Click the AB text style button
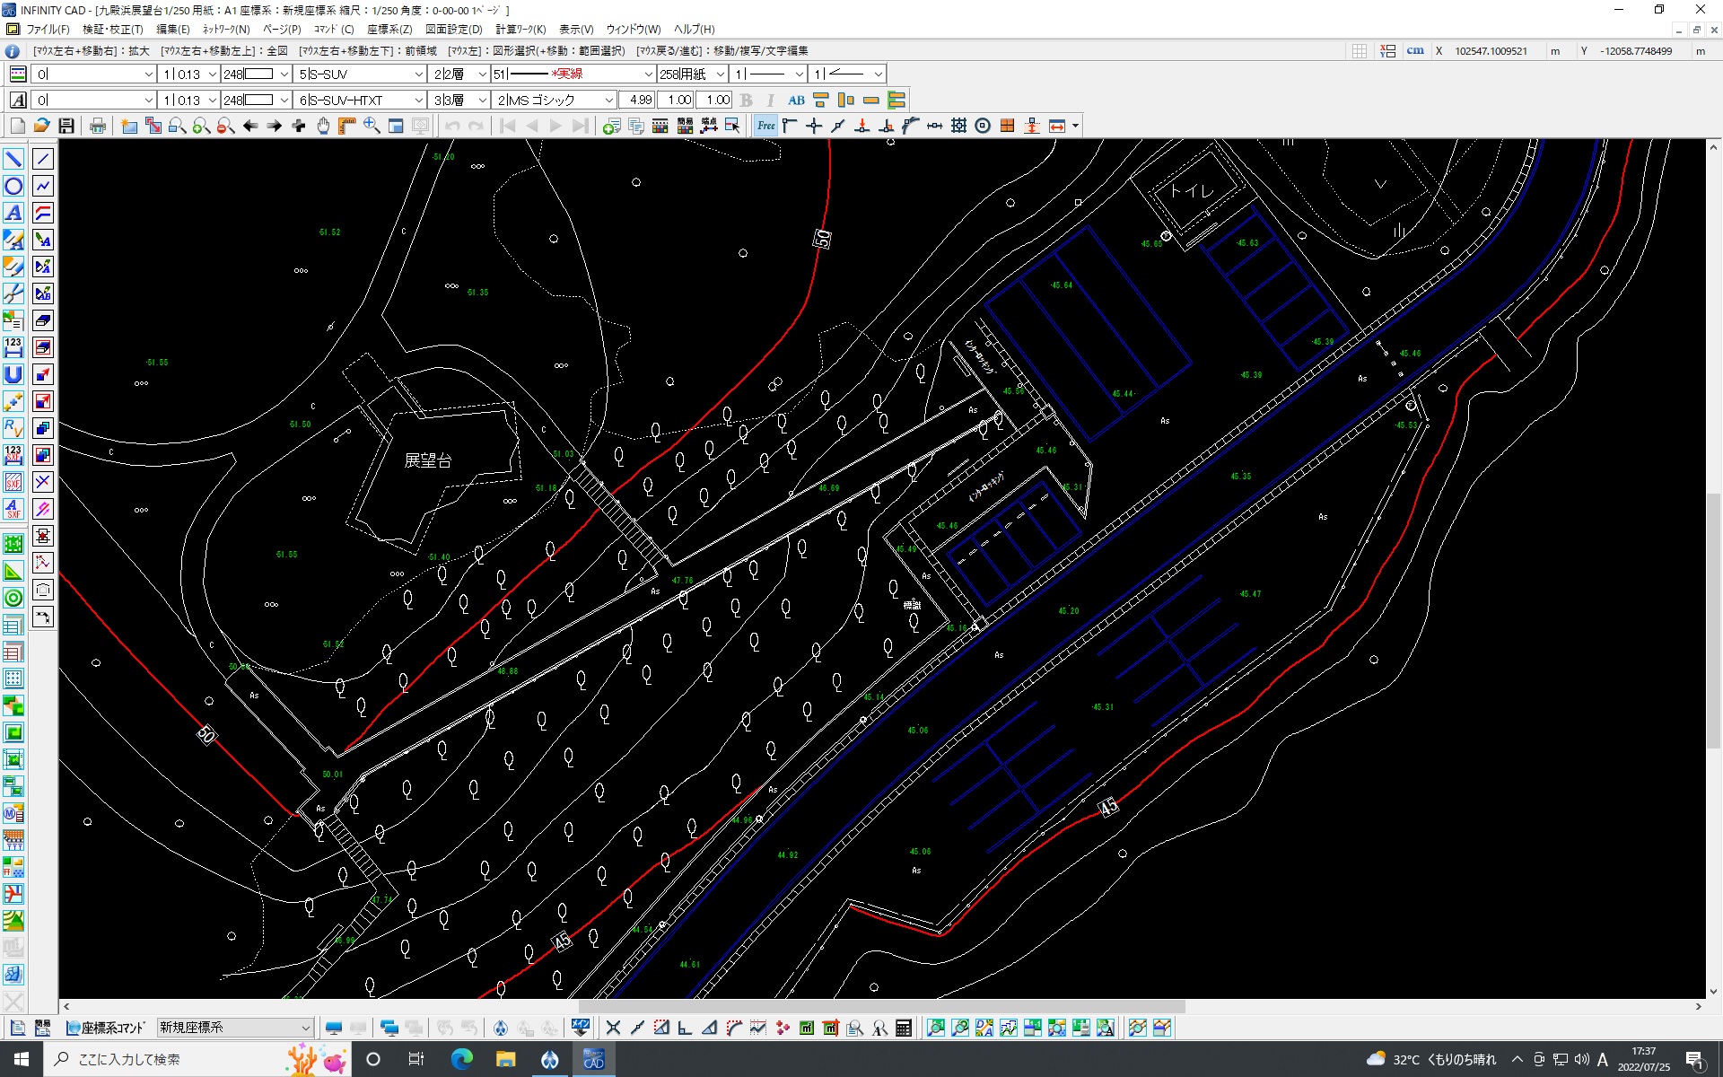Viewport: 1723px width, 1077px height. (x=796, y=100)
